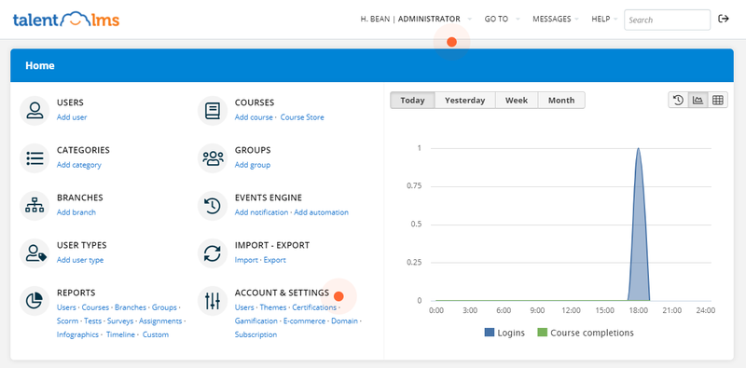
Task: Switch chart to the Yesterday range
Action: (464, 101)
